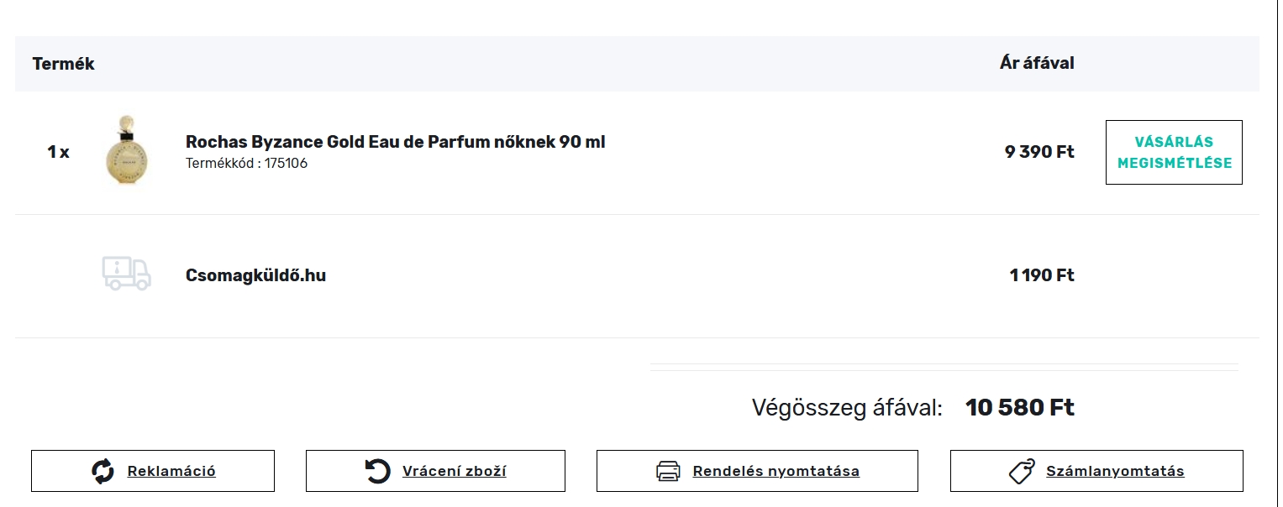Click the delivery truck icon
This screenshot has height=507, width=1283.
point(126,274)
